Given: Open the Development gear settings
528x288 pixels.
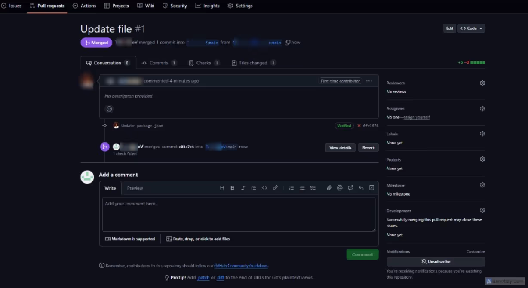Looking at the screenshot, I should pyautogui.click(x=482, y=211).
